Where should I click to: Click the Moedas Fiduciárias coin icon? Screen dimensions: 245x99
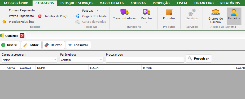coord(4,22)
